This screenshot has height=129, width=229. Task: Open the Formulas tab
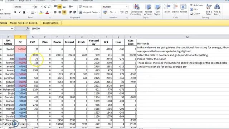(41, 1)
